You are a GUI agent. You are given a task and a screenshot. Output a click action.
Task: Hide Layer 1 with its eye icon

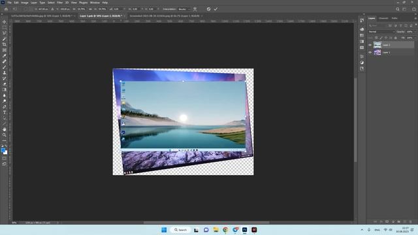370,52
